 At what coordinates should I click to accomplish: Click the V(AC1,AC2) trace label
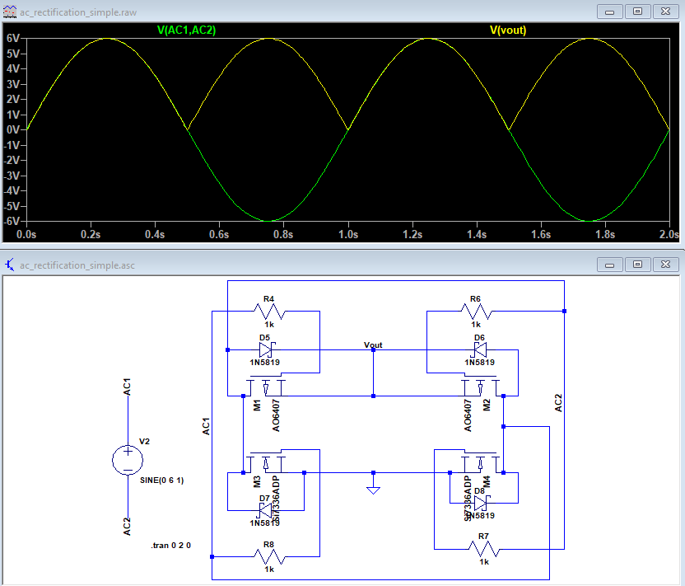(187, 30)
